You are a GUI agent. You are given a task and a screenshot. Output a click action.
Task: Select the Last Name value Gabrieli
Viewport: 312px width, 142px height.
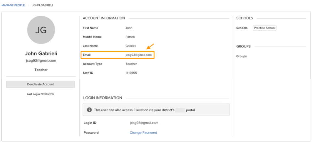tap(131, 46)
